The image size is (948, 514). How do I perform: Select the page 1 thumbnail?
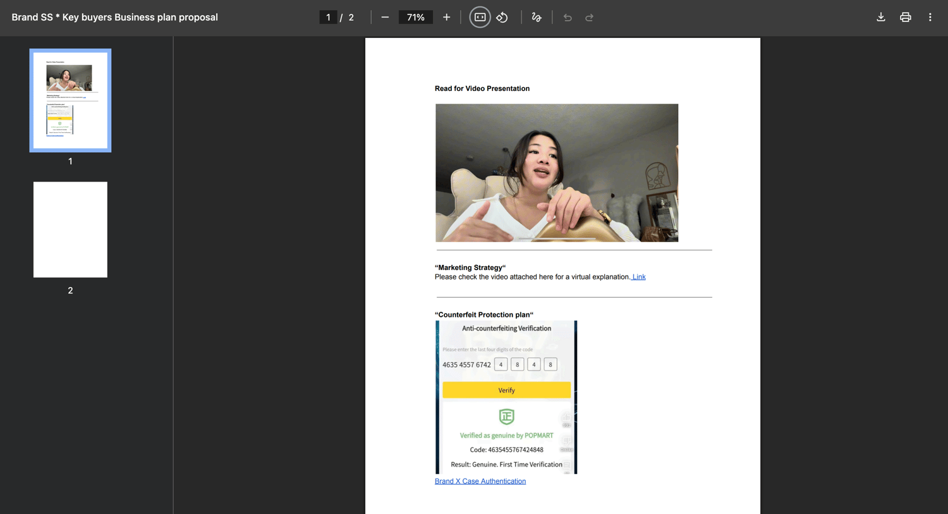(x=70, y=101)
